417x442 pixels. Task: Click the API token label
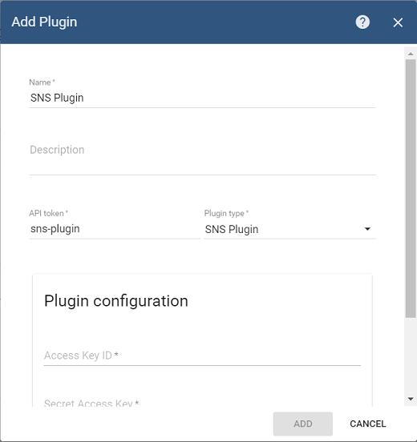pos(48,213)
